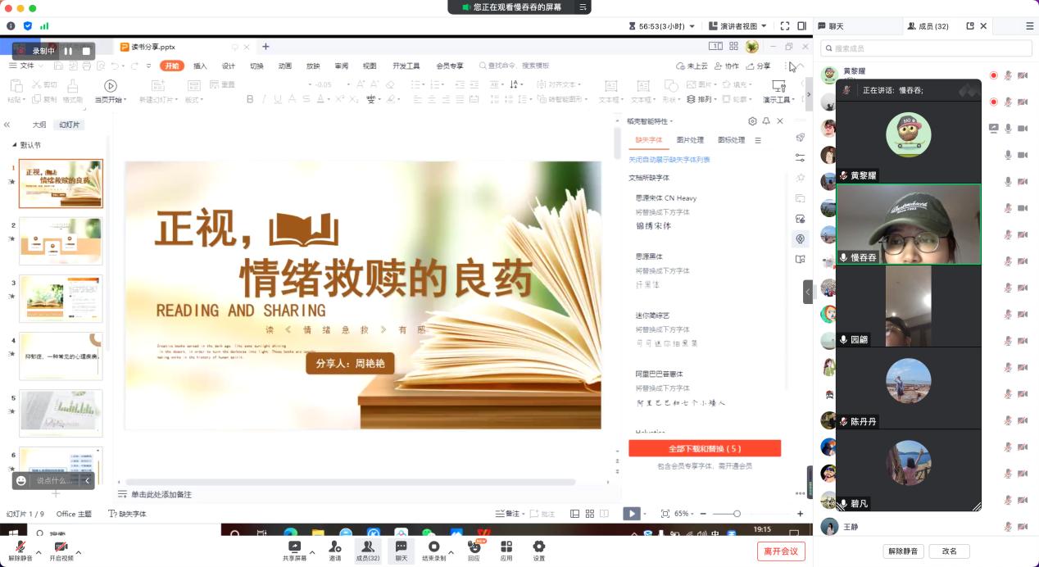Select the 图片处理 tab in side panel

point(690,140)
